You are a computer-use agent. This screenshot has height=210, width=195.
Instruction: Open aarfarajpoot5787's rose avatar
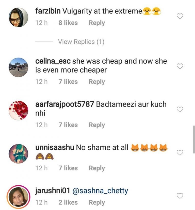pos(19,111)
